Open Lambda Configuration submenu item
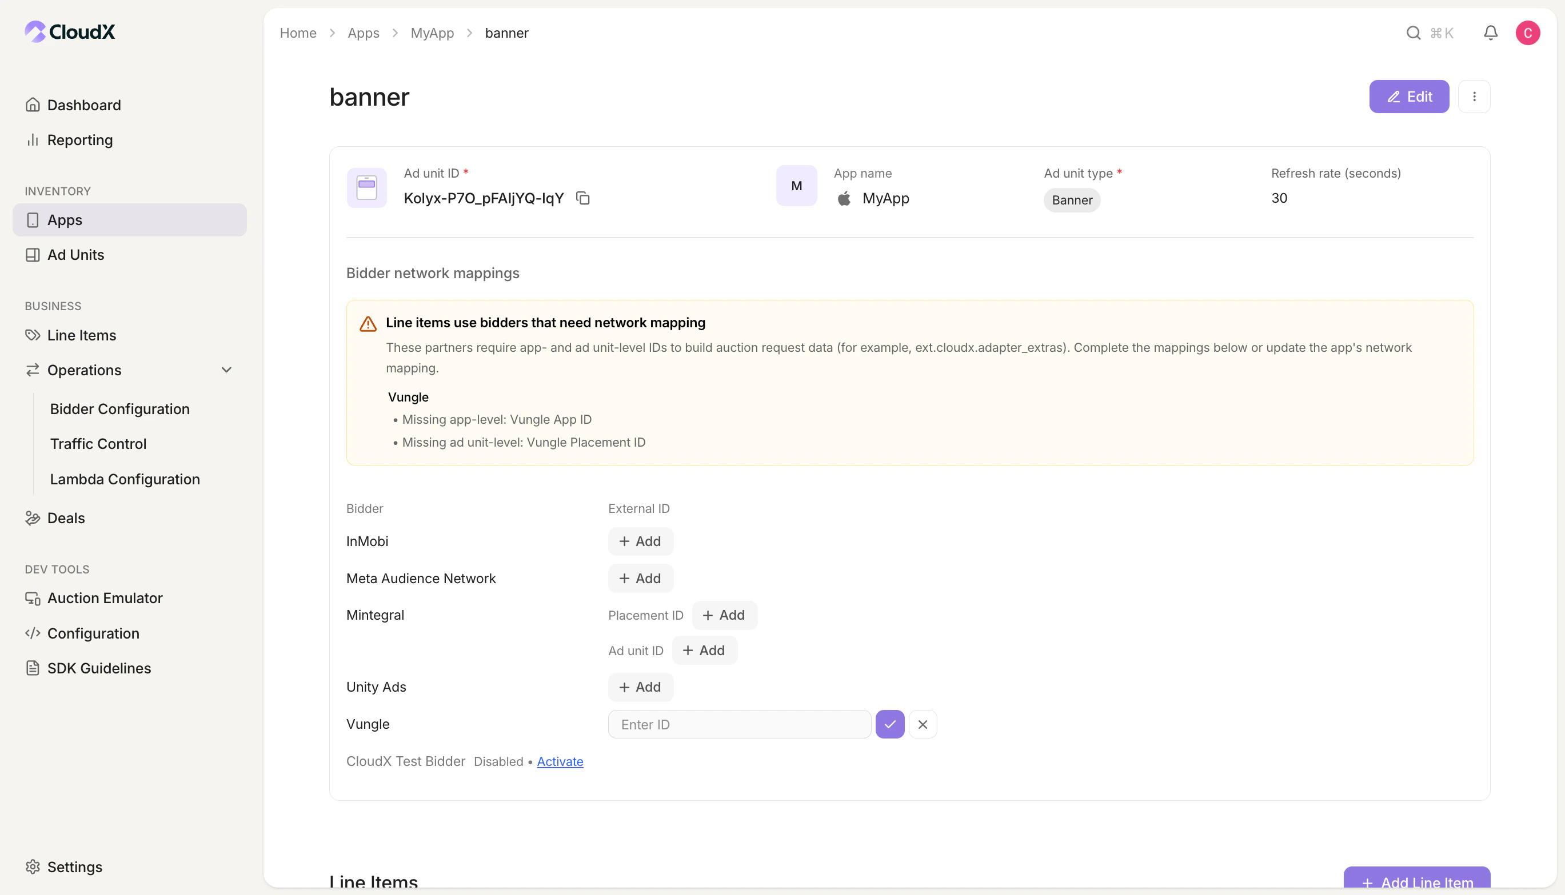The height and width of the screenshot is (895, 1565). [x=125, y=479]
